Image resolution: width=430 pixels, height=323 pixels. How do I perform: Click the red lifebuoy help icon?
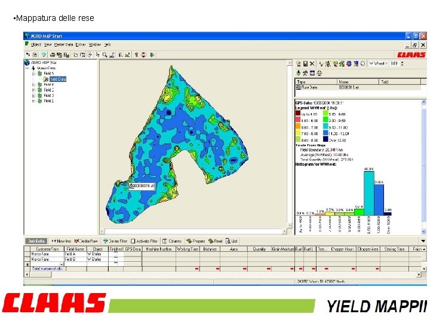[x=143, y=54]
